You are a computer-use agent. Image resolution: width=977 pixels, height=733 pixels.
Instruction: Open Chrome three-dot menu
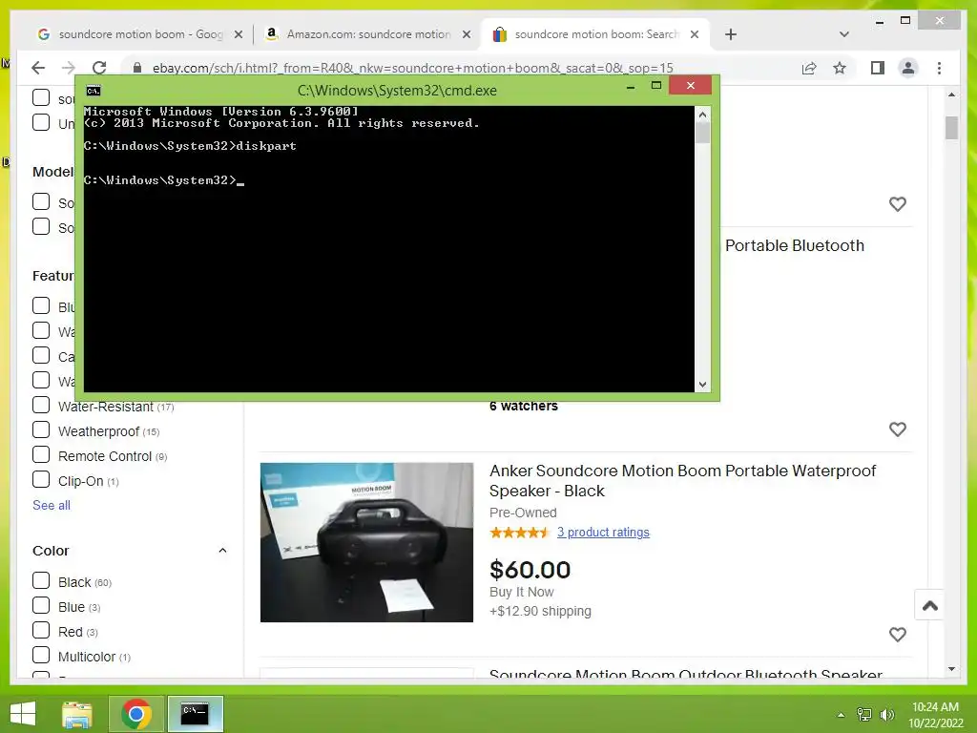(939, 68)
